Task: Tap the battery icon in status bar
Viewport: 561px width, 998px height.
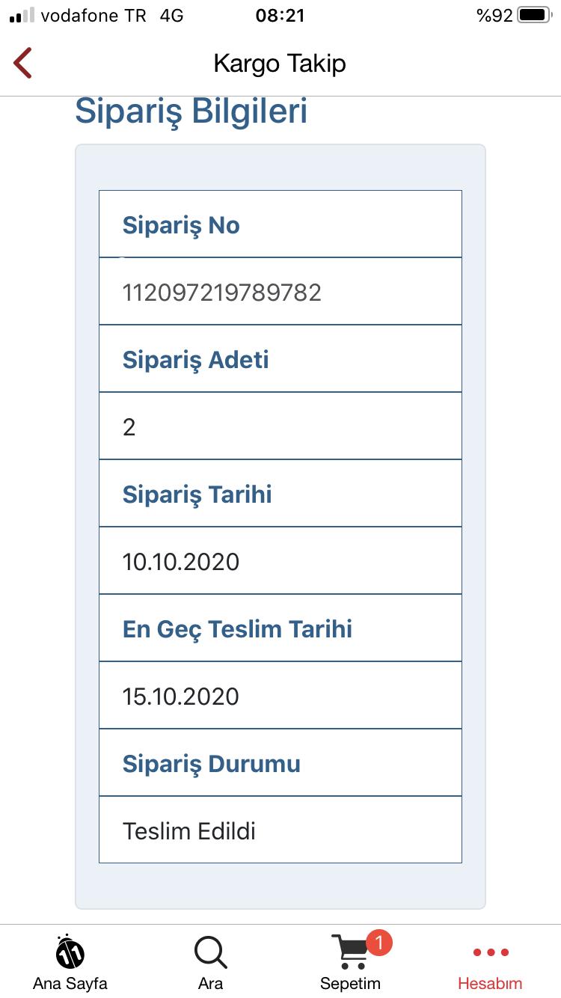Action: pos(534,15)
